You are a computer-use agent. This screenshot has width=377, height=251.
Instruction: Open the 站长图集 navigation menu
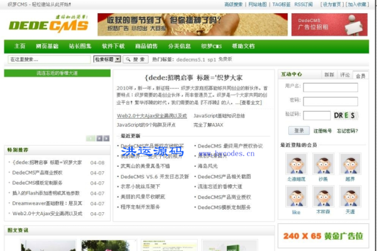click(80, 46)
